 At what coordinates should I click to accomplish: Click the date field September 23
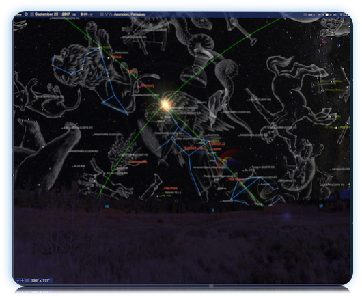pos(46,14)
